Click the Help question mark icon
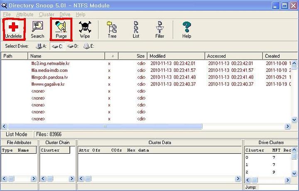 pyautogui.click(x=186, y=29)
